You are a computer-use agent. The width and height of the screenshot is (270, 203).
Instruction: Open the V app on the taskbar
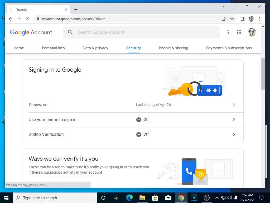pyautogui.click(x=194, y=198)
